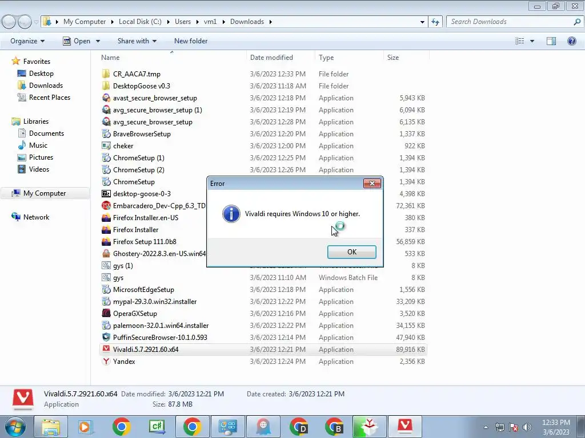Select the cheker application icon

106,145
